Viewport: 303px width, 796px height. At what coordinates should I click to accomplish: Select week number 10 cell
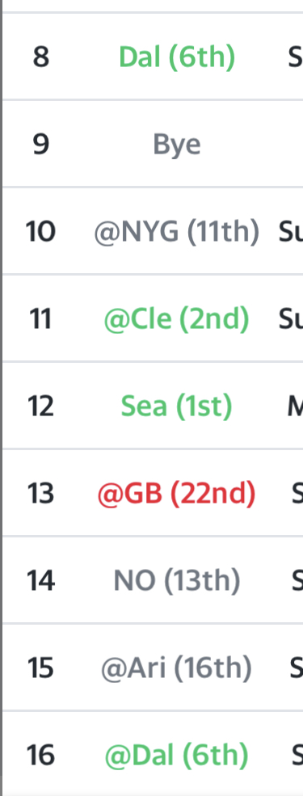tap(40, 232)
